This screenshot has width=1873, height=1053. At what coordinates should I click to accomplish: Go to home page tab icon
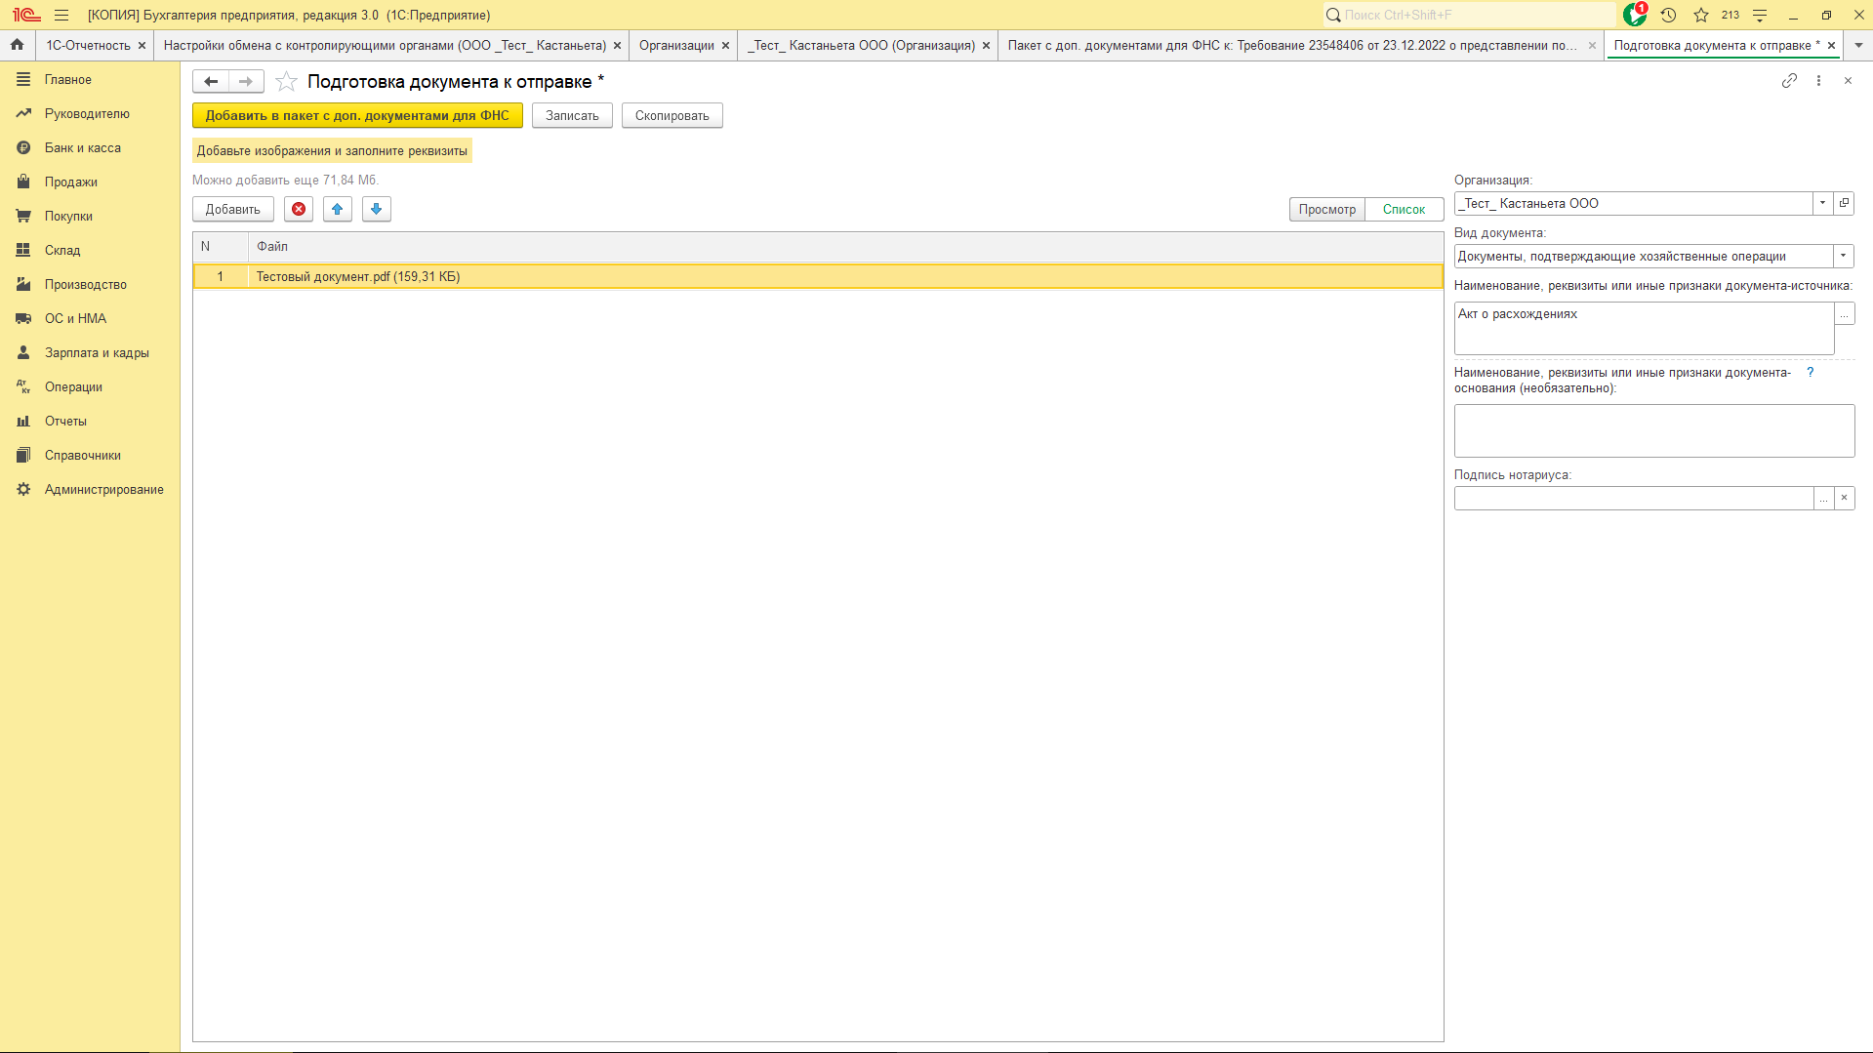[17, 45]
